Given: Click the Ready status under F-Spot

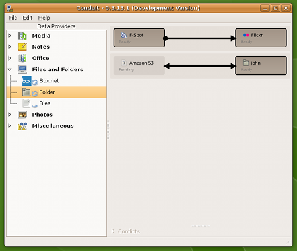Looking at the screenshot, I should pyautogui.click(x=125, y=42).
